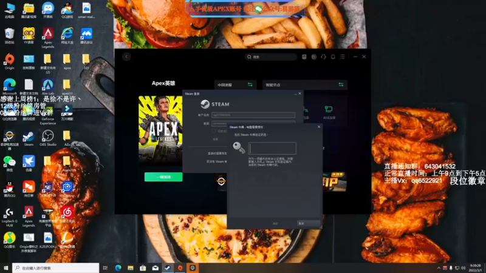Click the Windows taskbar search box
Screen dimensions: 486x273
[56, 268]
